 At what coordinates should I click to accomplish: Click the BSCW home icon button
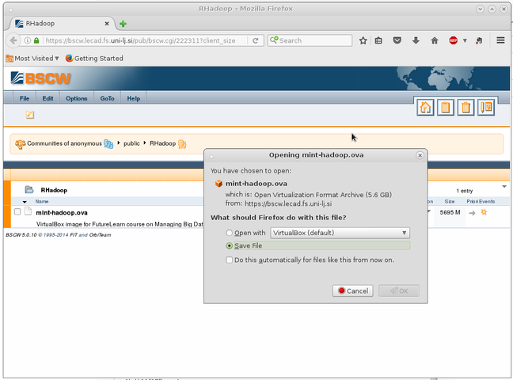426,108
